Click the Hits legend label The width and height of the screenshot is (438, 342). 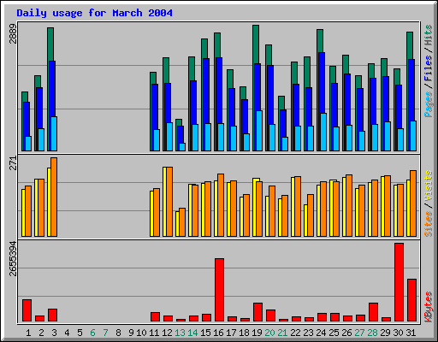[429, 35]
